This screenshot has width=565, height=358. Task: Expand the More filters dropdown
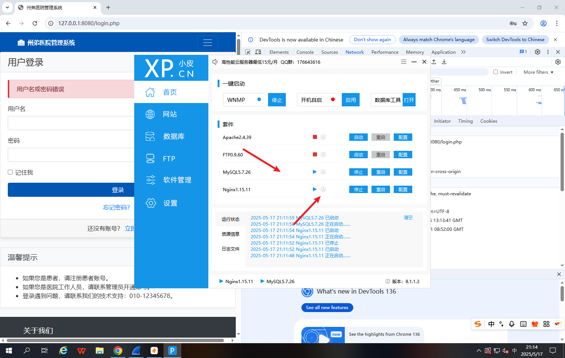[539, 72]
